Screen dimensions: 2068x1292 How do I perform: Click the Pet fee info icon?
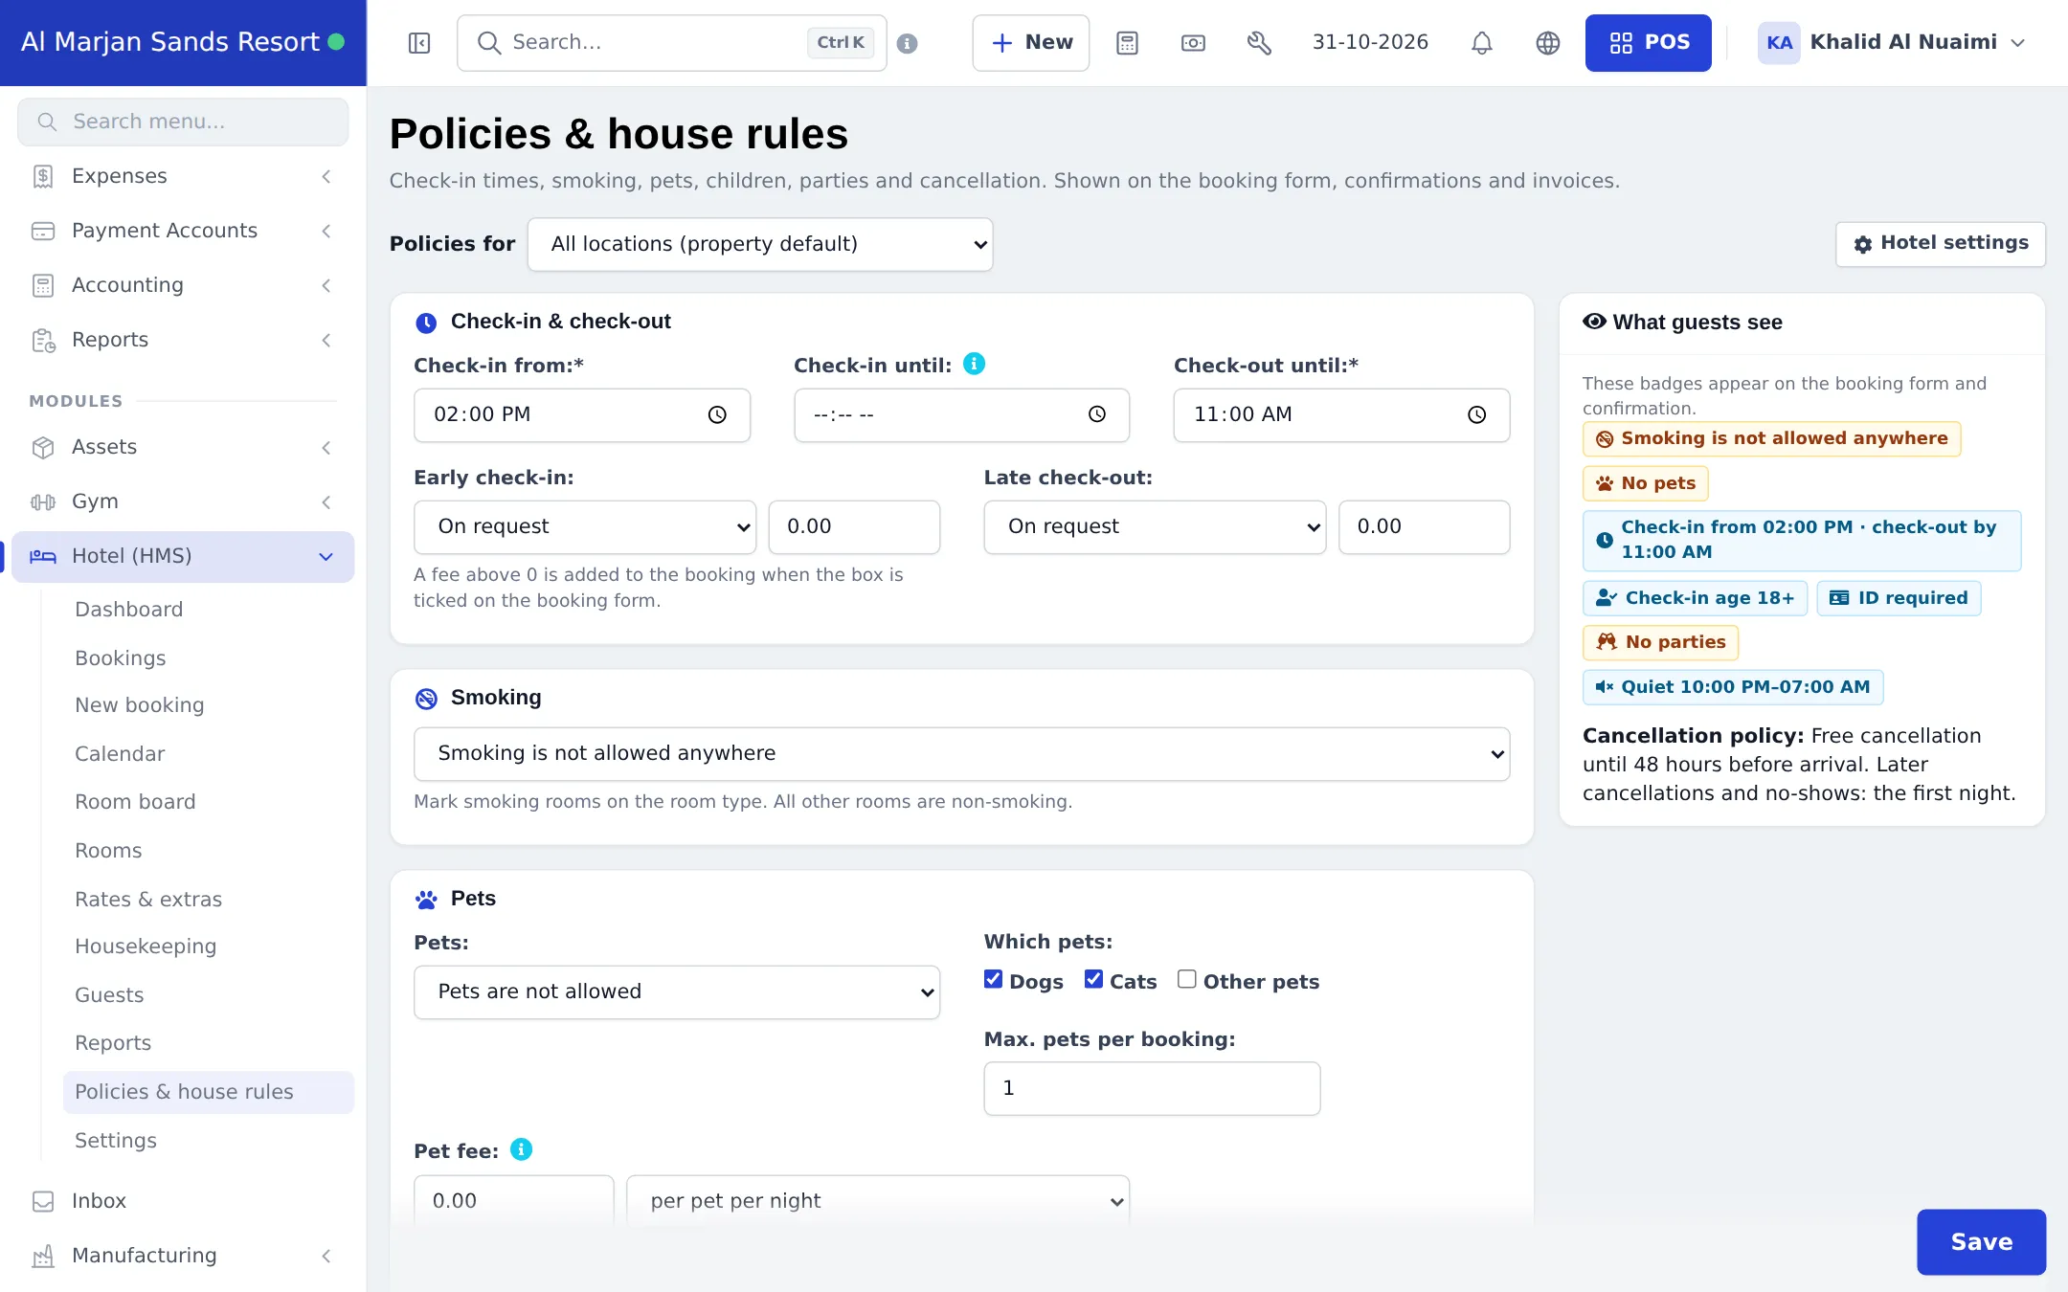pos(521,1149)
